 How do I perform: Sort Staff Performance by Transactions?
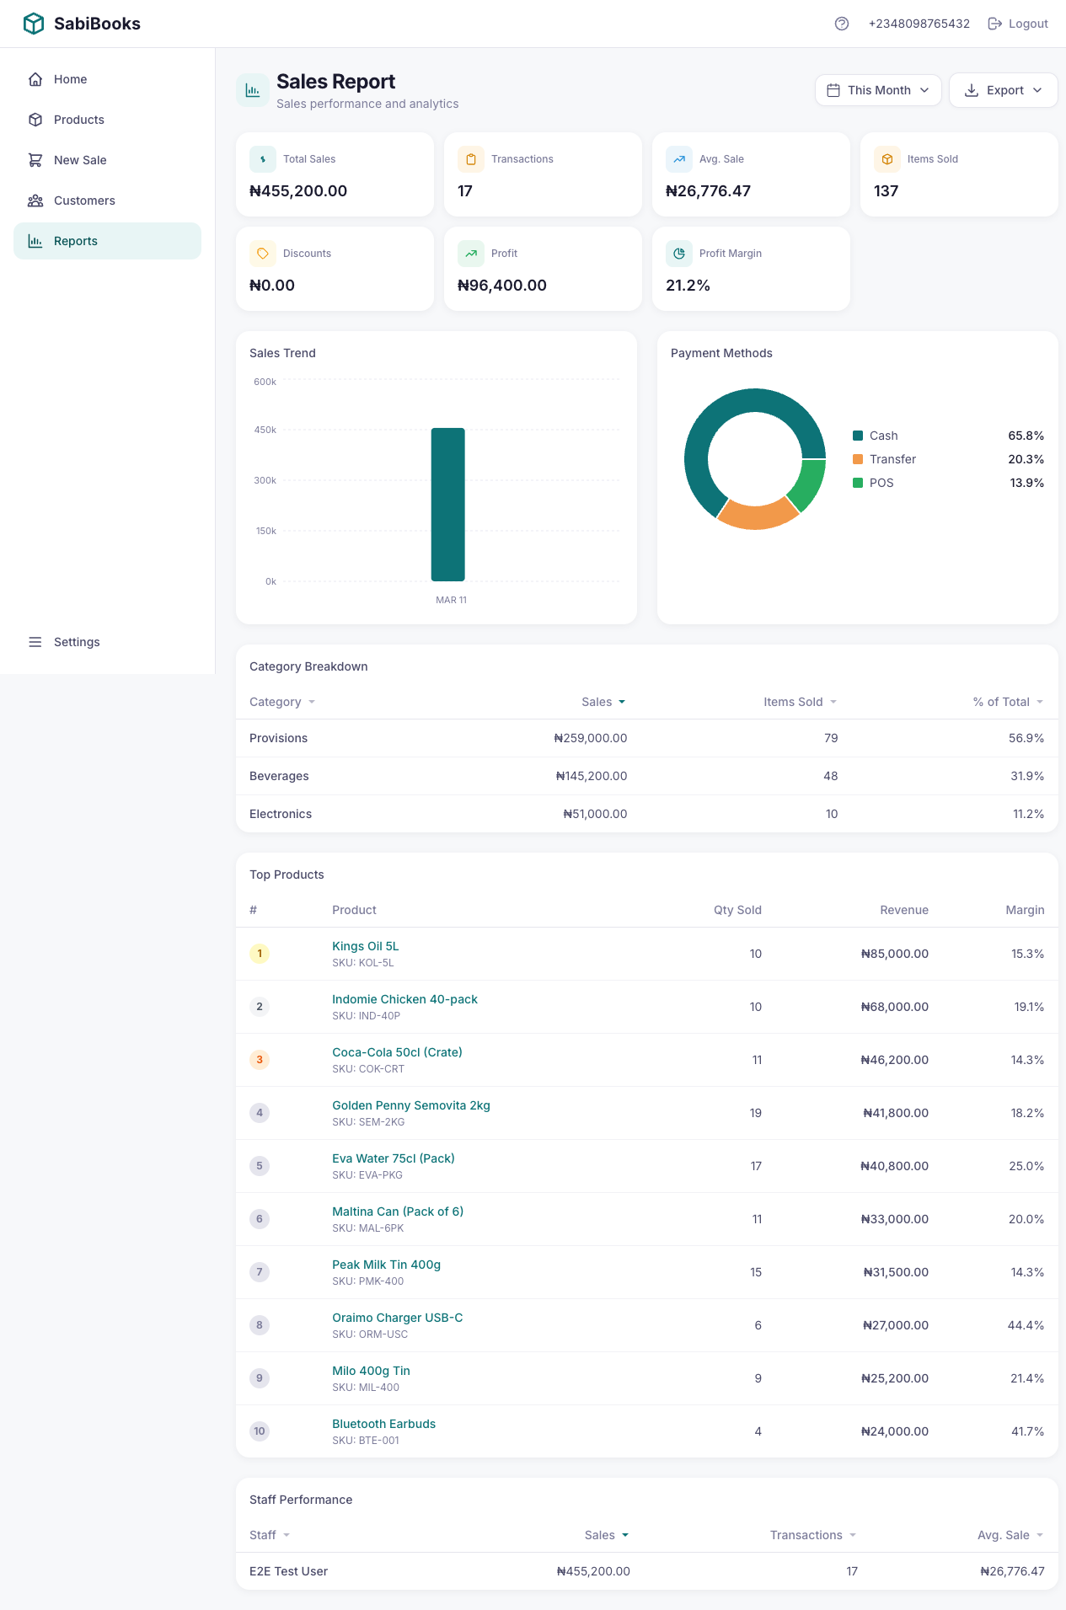tap(812, 1535)
